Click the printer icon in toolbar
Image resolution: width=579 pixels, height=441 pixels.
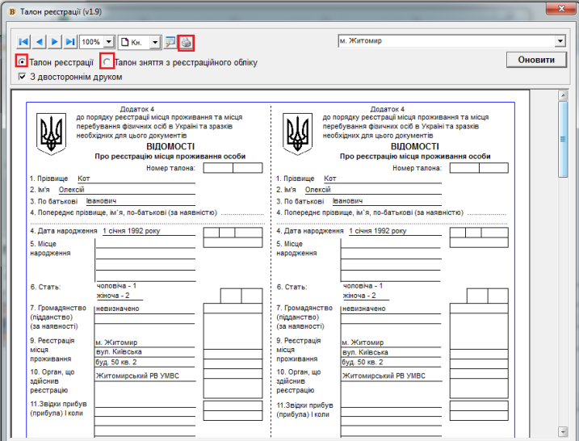[x=187, y=42]
